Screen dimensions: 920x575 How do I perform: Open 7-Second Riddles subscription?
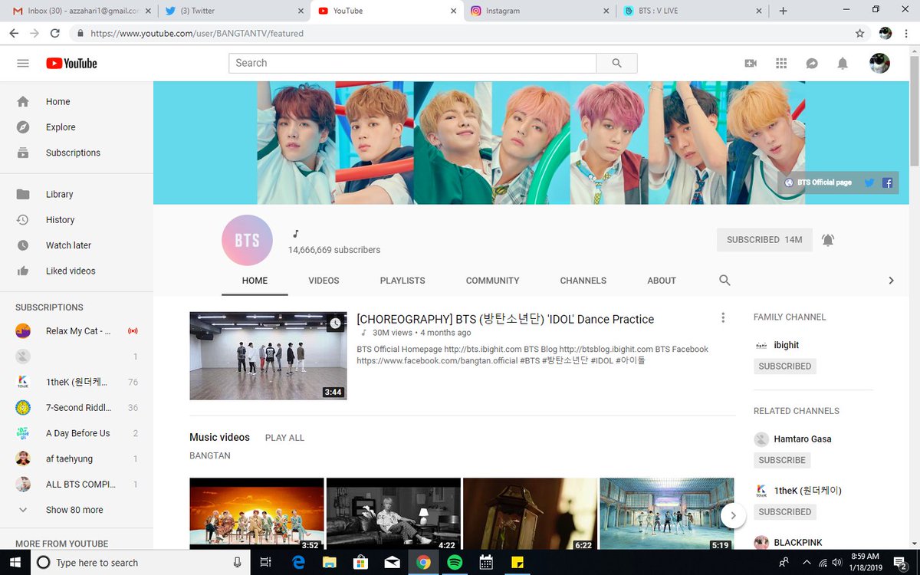click(x=77, y=408)
